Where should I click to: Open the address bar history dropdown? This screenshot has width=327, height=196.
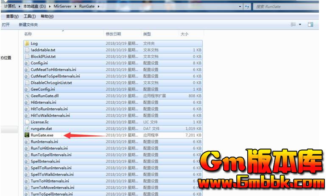click(x=240, y=7)
